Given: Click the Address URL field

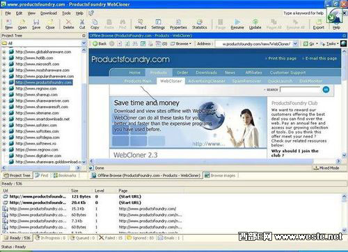Looking at the screenshot, I should (254, 44).
